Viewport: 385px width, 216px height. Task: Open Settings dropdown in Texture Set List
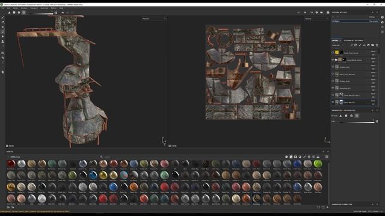click(x=373, y=17)
